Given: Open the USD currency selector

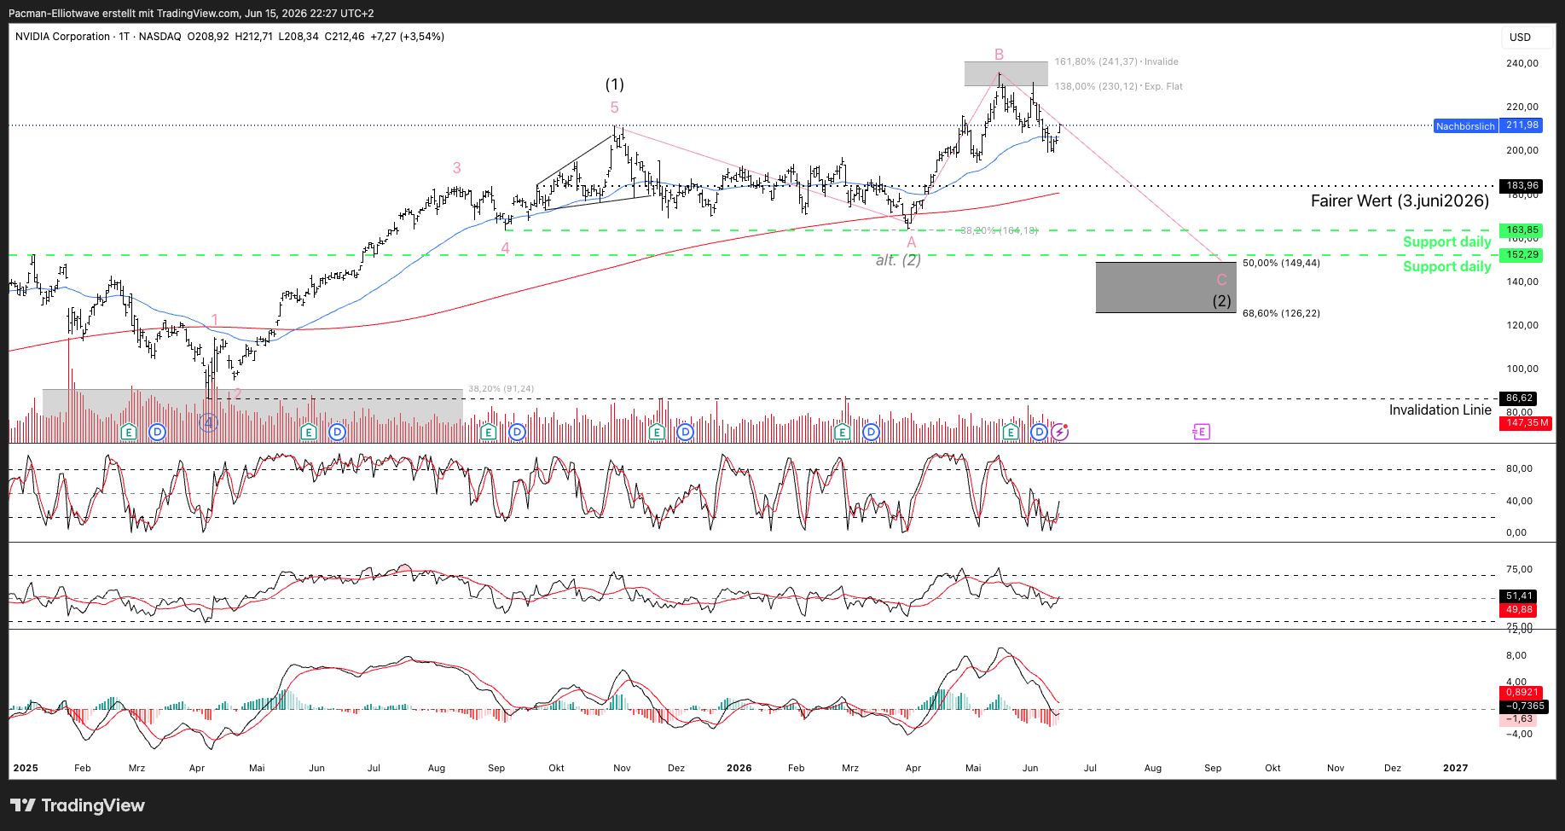Looking at the screenshot, I should pyautogui.click(x=1527, y=37).
